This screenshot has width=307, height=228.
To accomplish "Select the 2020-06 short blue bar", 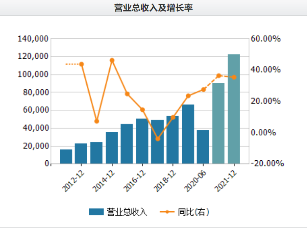I will click(x=203, y=147).
